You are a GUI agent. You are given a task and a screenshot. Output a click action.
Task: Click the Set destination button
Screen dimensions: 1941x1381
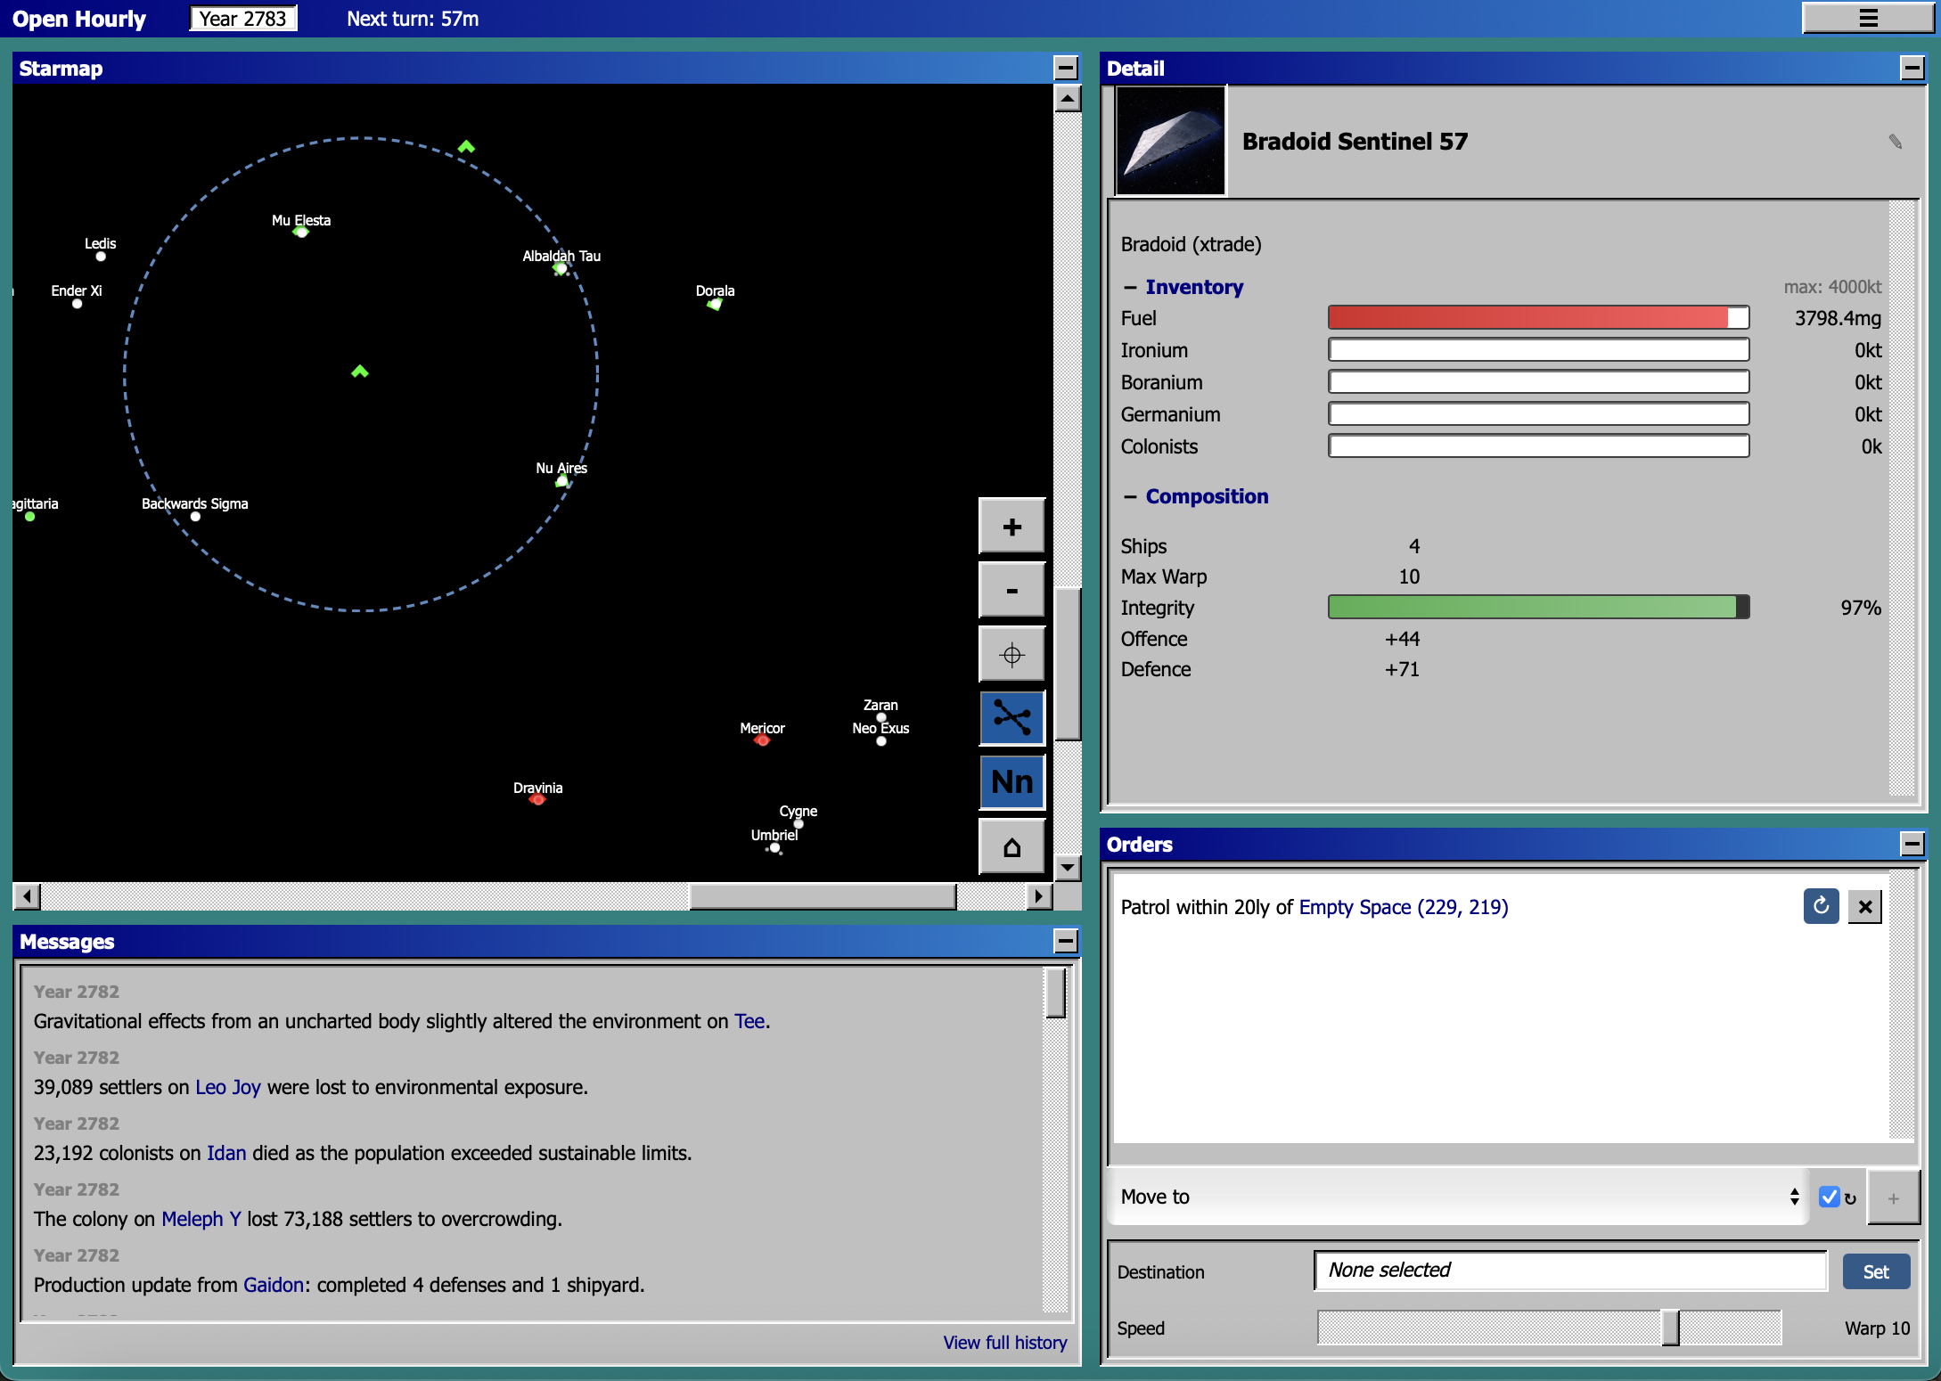(x=1875, y=1271)
